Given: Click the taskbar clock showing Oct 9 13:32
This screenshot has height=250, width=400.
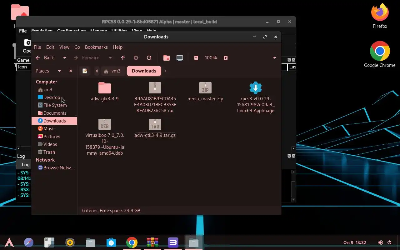Looking at the screenshot, I should [355, 242].
